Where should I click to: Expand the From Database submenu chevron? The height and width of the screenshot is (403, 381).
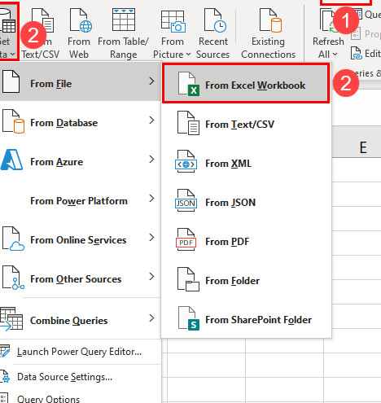tap(151, 120)
